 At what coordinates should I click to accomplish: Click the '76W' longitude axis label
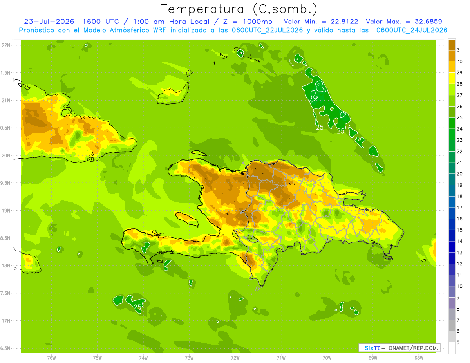point(51,358)
